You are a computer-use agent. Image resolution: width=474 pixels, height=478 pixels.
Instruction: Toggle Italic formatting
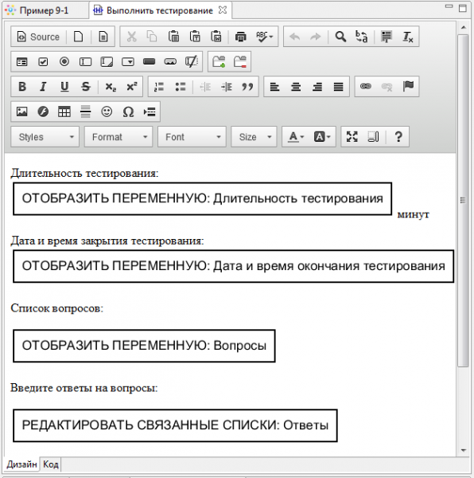43,87
